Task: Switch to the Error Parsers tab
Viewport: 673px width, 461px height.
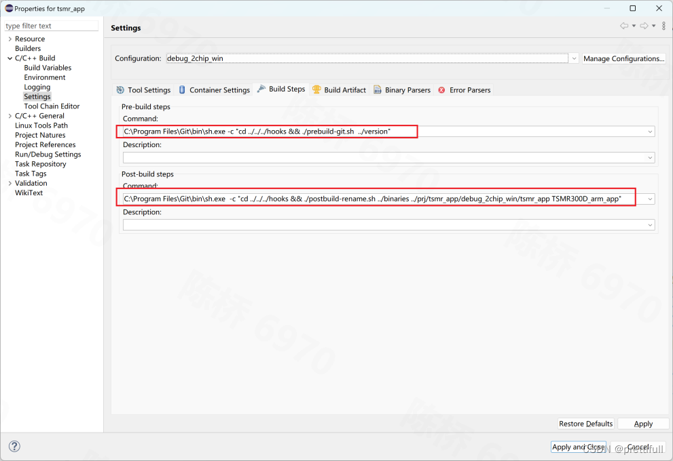Action: tap(464, 90)
